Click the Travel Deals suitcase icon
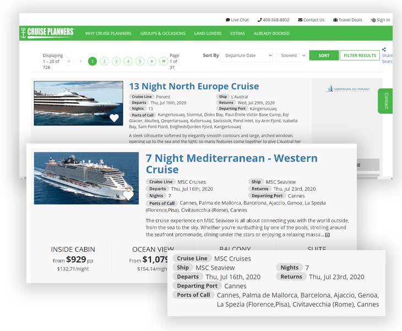The height and width of the screenshot is (331, 402). [335, 20]
